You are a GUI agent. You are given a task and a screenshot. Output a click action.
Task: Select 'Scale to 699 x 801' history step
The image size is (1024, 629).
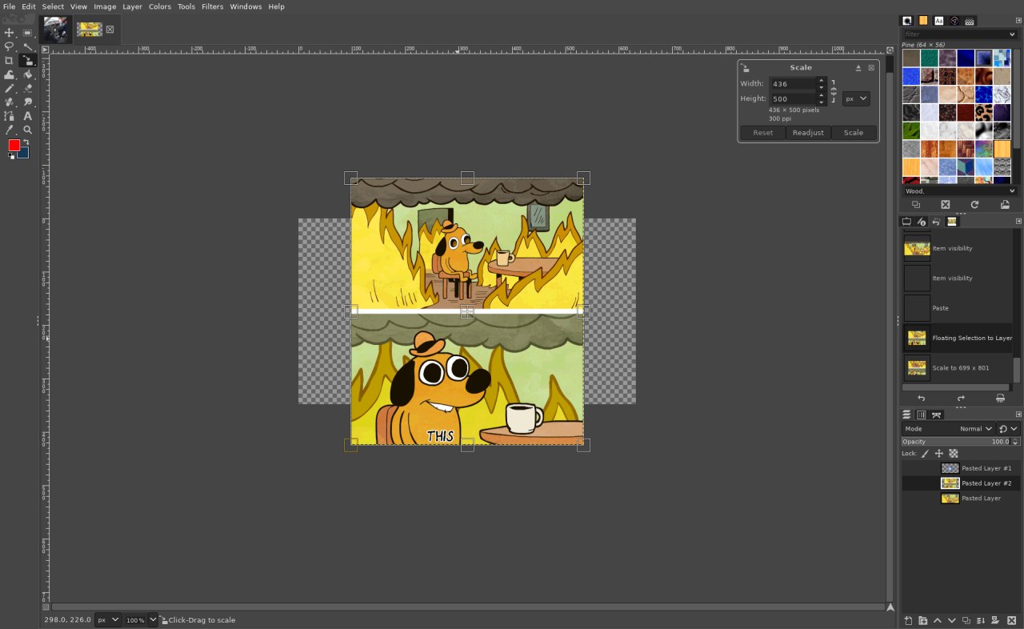958,367
